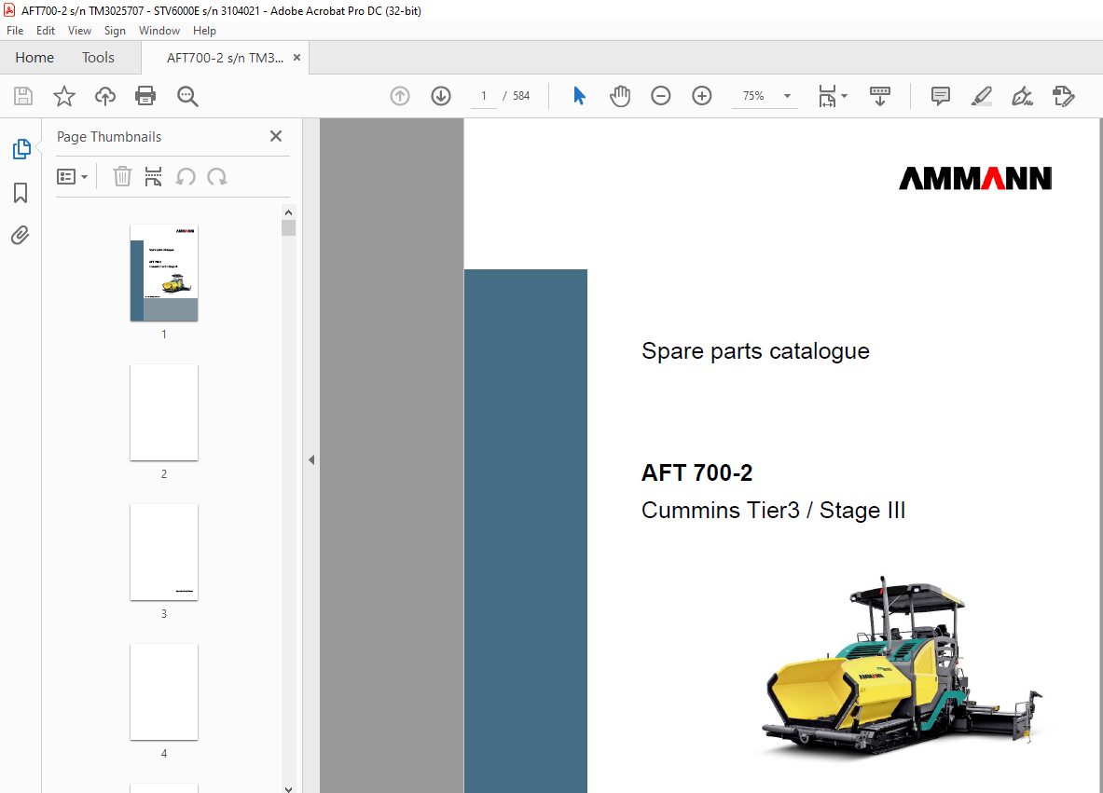
Task: Open the Find text search
Action: [187, 96]
